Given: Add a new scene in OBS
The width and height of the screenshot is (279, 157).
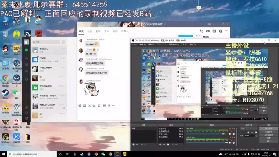Looking at the screenshot, I should pos(133,145).
